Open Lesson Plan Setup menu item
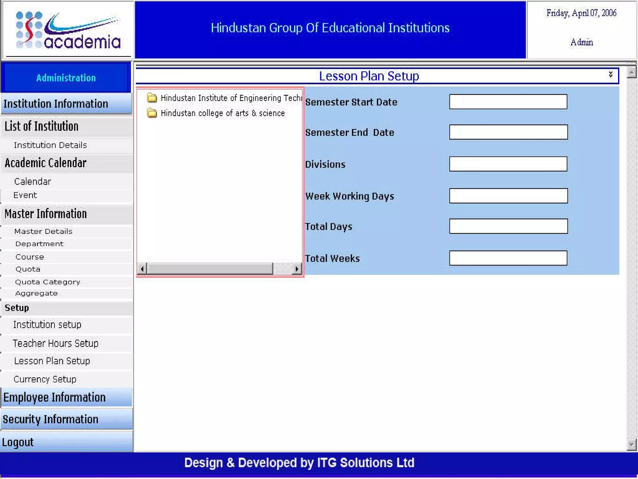Screen dimensions: 638x479 [52, 361]
